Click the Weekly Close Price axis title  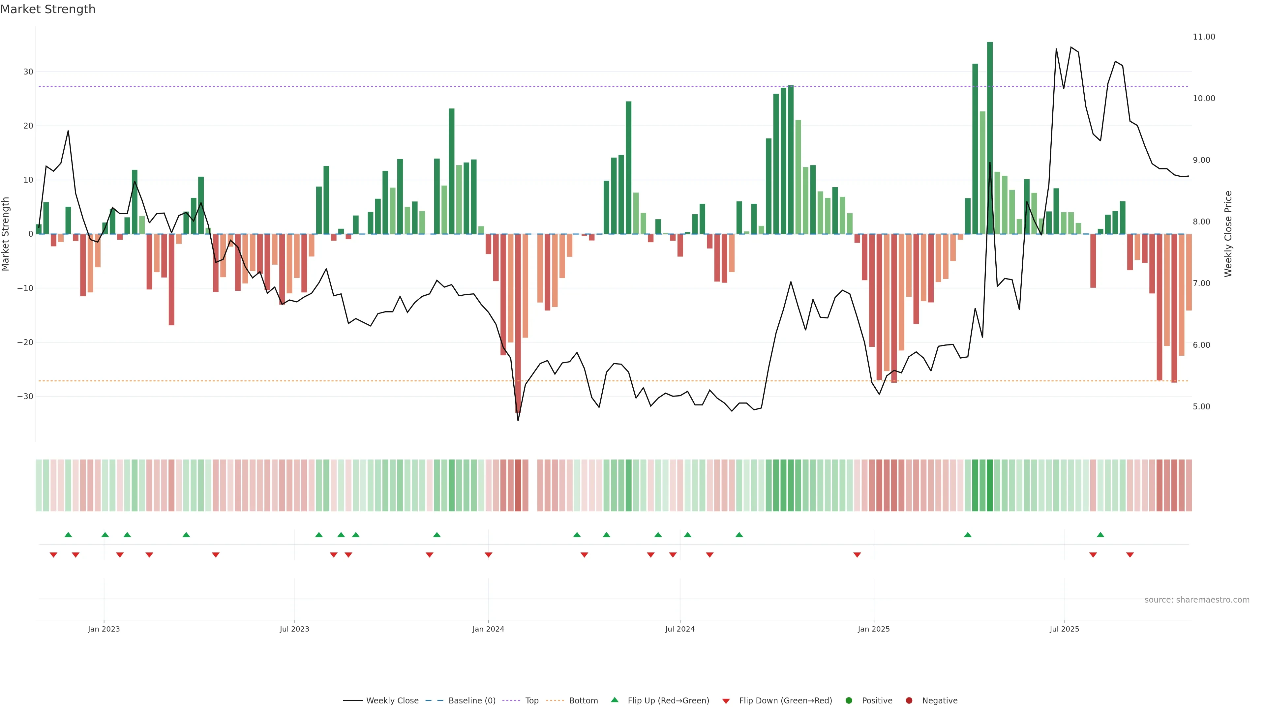click(1228, 234)
